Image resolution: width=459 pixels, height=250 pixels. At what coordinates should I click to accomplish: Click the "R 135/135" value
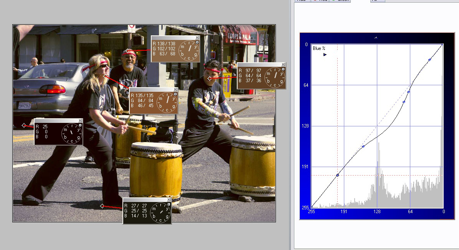click(142, 96)
